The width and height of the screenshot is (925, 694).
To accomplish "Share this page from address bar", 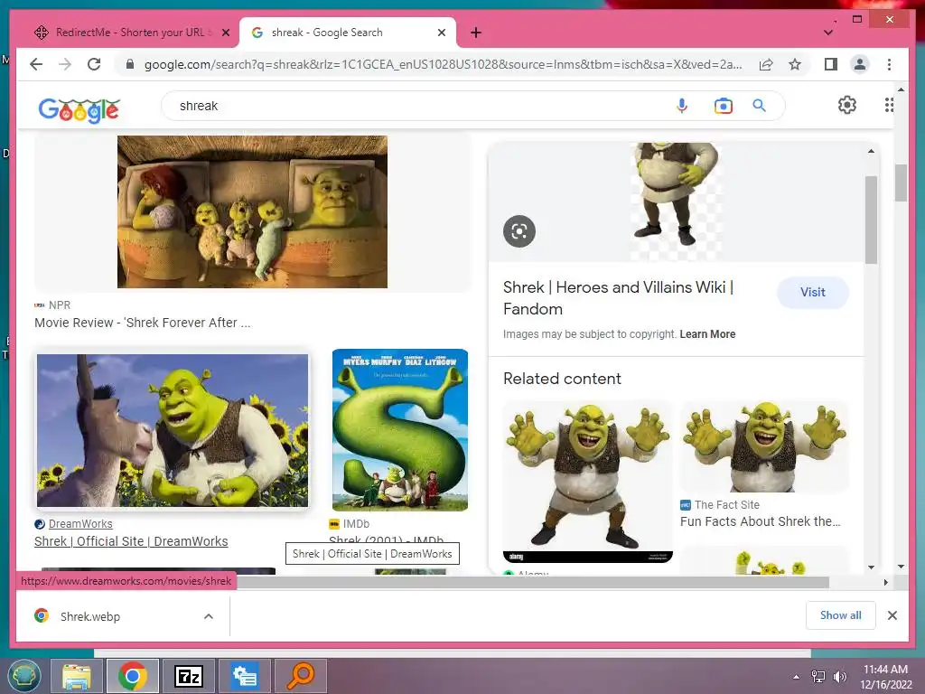I will tap(766, 64).
